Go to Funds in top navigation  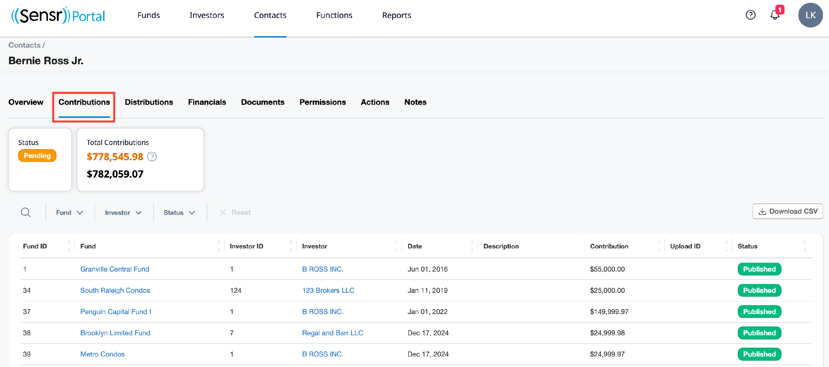pyautogui.click(x=149, y=15)
